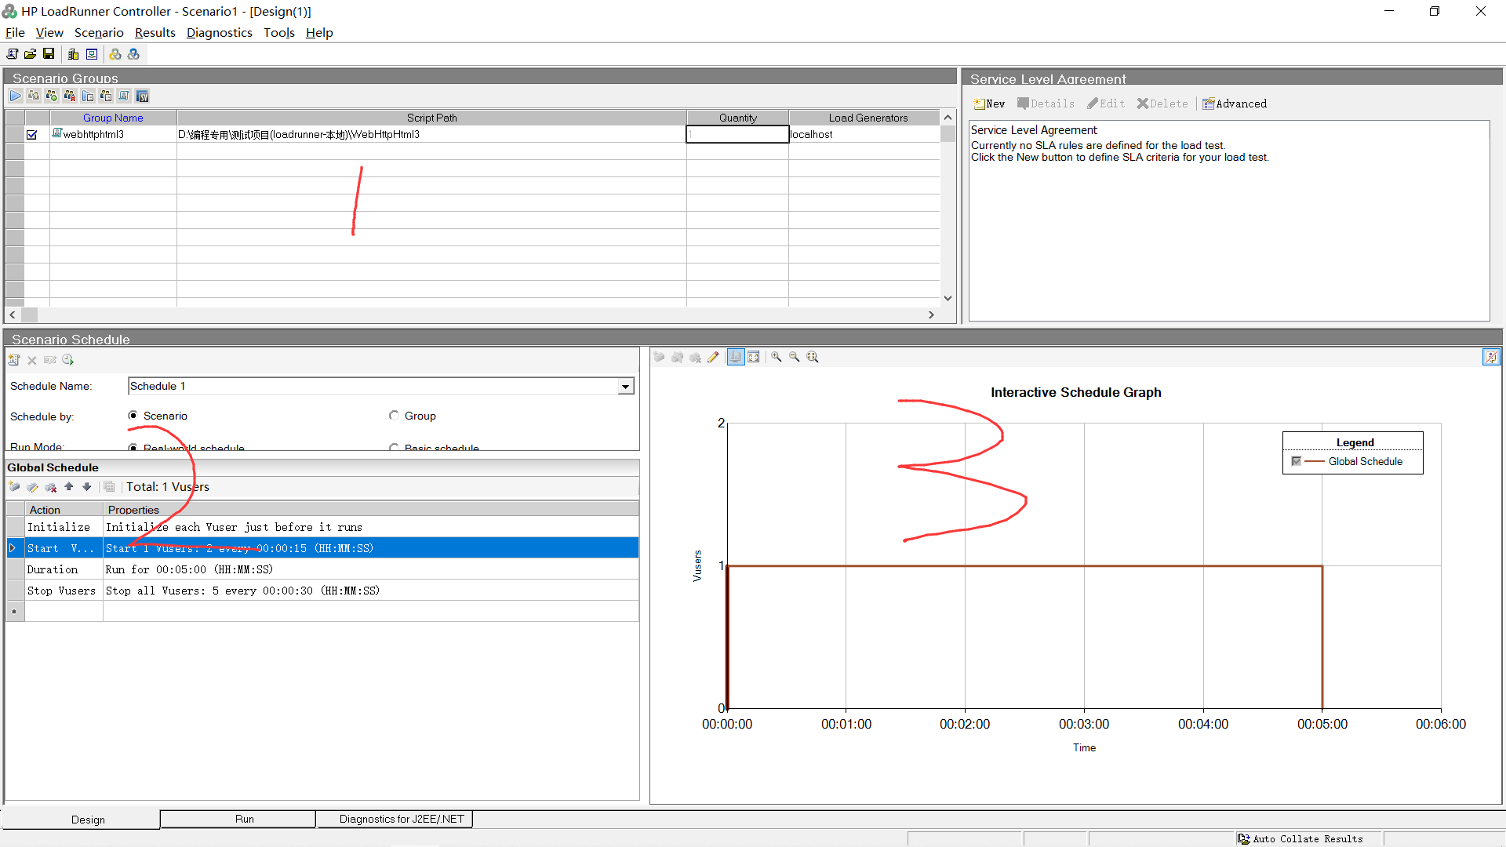Create a new schedule in Scenario Schedule toolbar
Viewport: 1506px width, 847px height.
point(14,360)
